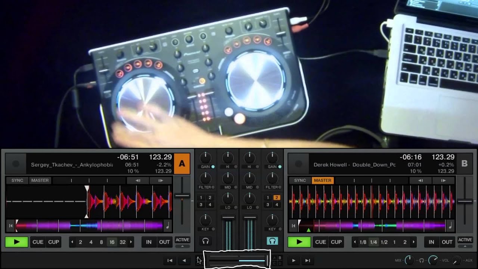This screenshot has width=478, height=269.
Task: Click the deck A letter badge
Action: pos(182,164)
